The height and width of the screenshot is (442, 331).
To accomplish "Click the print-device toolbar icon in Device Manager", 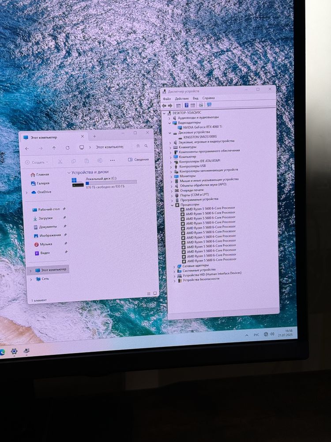I will click(201, 105).
